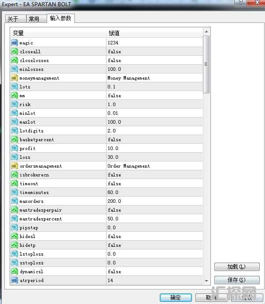This screenshot has width=265, height=304.
Task: Click the boolean icon beside closeall
Action: [15, 51]
